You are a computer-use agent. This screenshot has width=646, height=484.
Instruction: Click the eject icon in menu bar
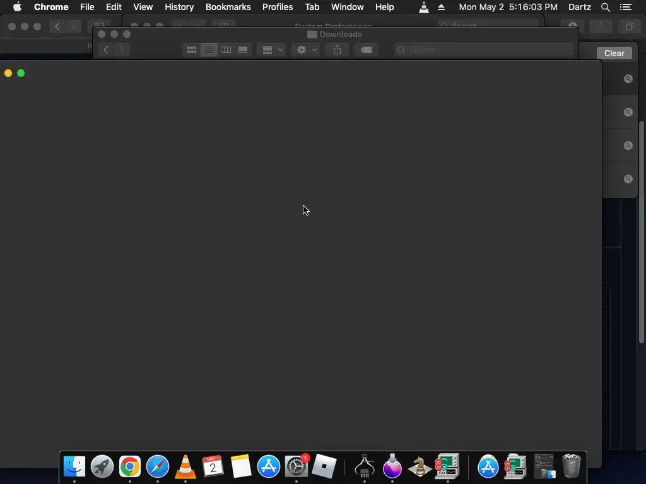[441, 7]
